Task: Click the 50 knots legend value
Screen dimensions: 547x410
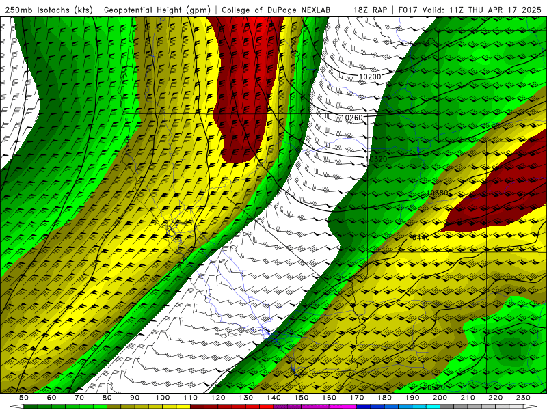Action: click(24, 398)
